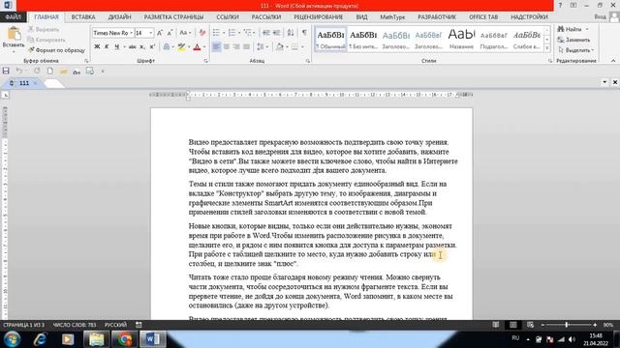Open the Windows Start menu

click(13, 339)
